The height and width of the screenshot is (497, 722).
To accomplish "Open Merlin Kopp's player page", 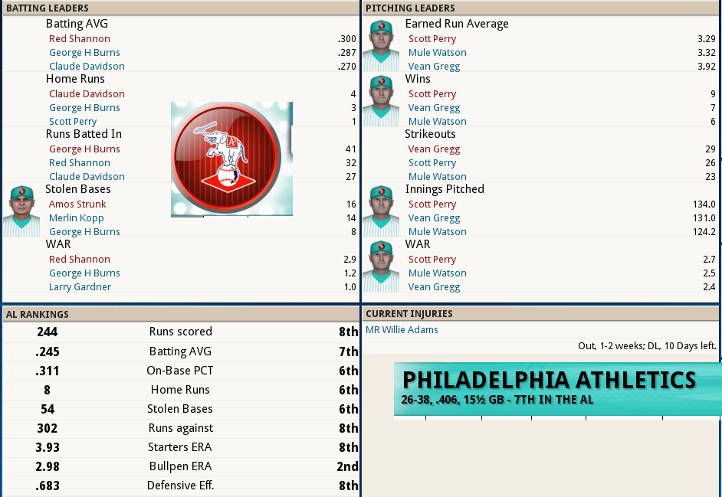I will (x=77, y=218).
